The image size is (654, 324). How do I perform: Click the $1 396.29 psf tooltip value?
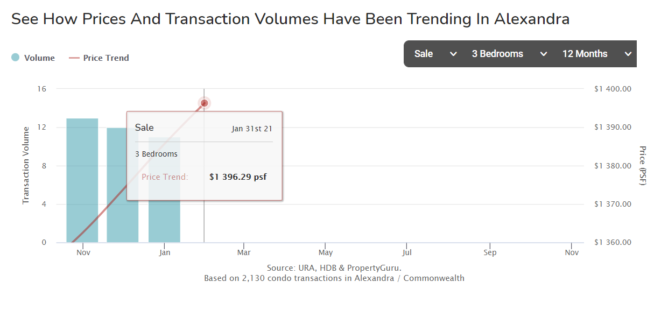click(x=238, y=177)
